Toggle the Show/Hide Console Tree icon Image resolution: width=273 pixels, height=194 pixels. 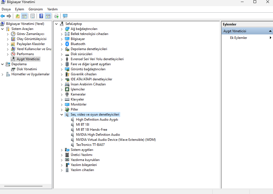pos(24,16)
